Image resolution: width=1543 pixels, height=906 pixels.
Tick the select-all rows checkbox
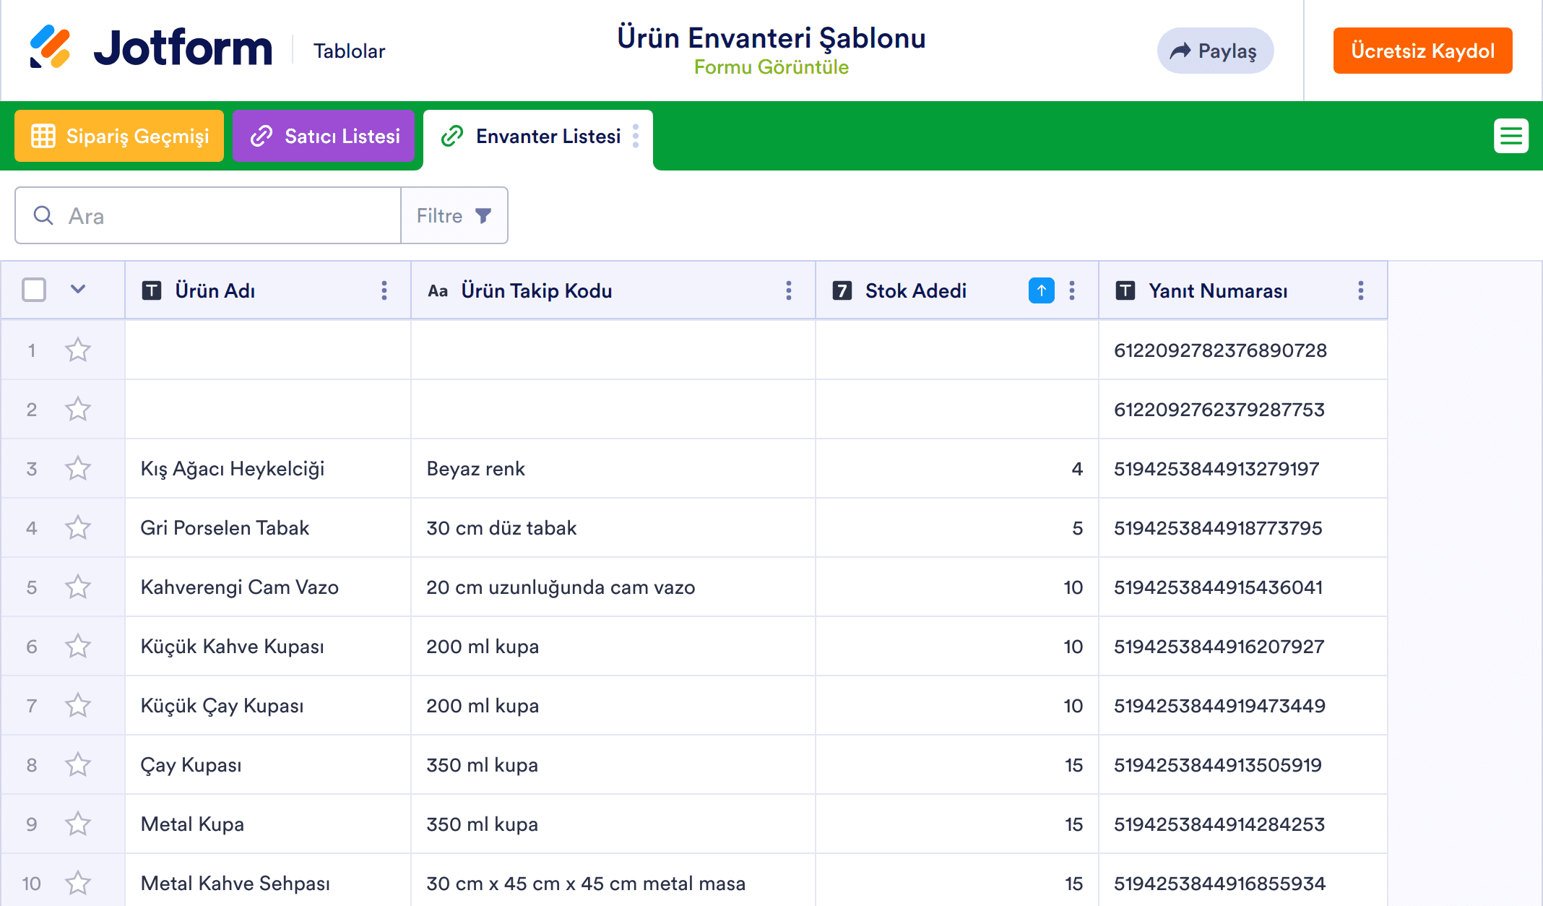(x=34, y=290)
